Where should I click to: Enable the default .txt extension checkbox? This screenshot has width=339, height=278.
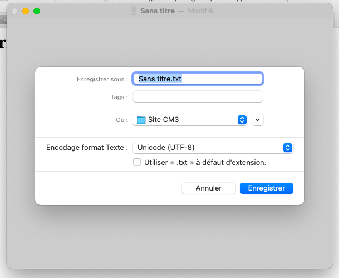(137, 163)
